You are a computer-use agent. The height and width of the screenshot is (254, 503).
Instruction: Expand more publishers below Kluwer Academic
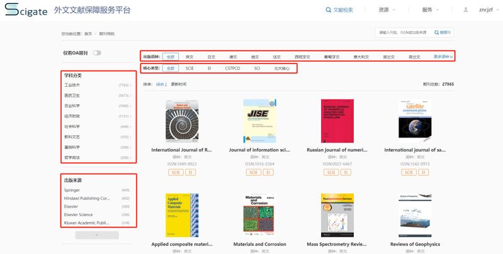pyautogui.click(x=96, y=235)
